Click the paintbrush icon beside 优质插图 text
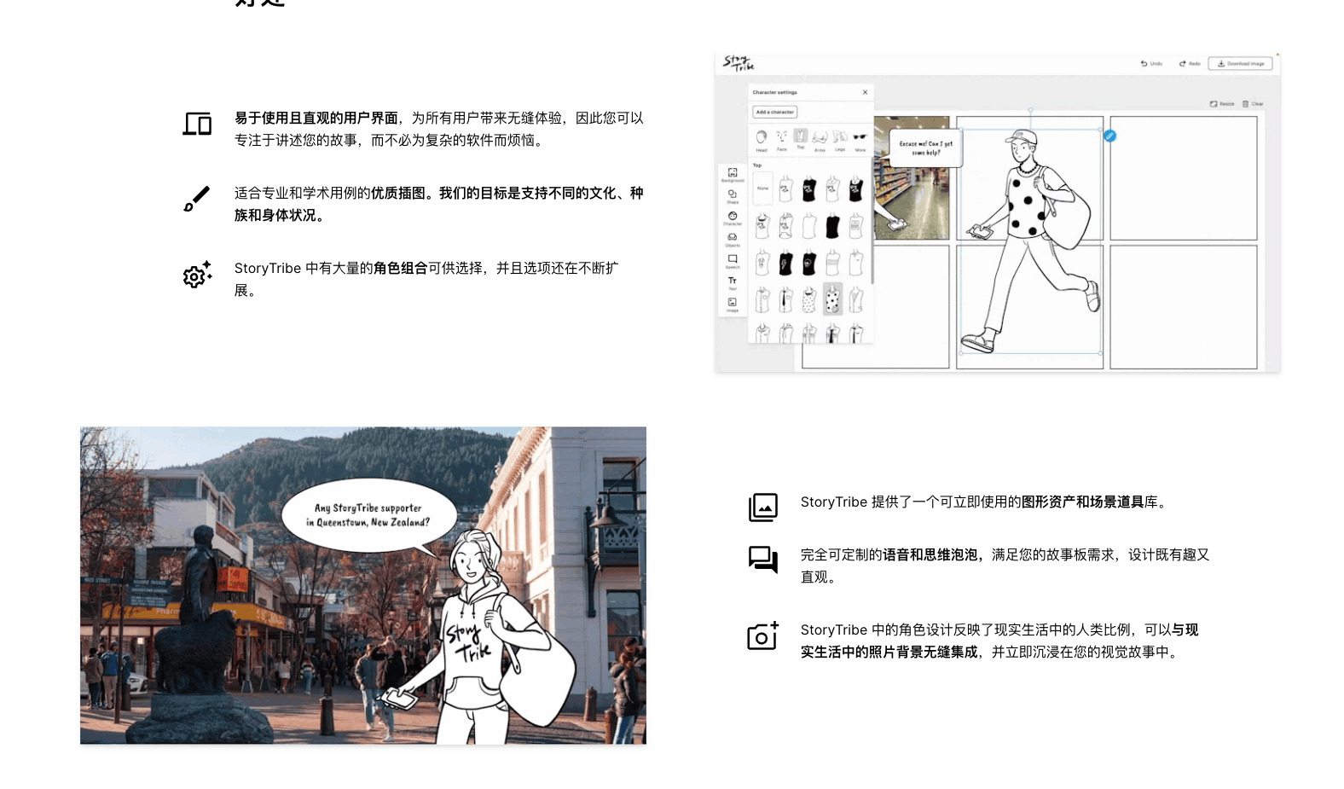The height and width of the screenshot is (789, 1344). 197,199
